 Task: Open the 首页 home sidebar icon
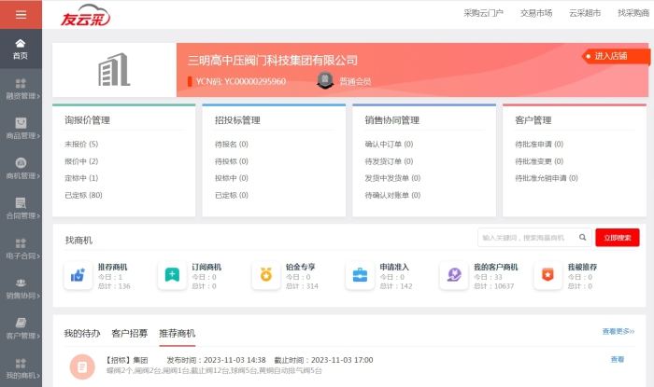21,48
